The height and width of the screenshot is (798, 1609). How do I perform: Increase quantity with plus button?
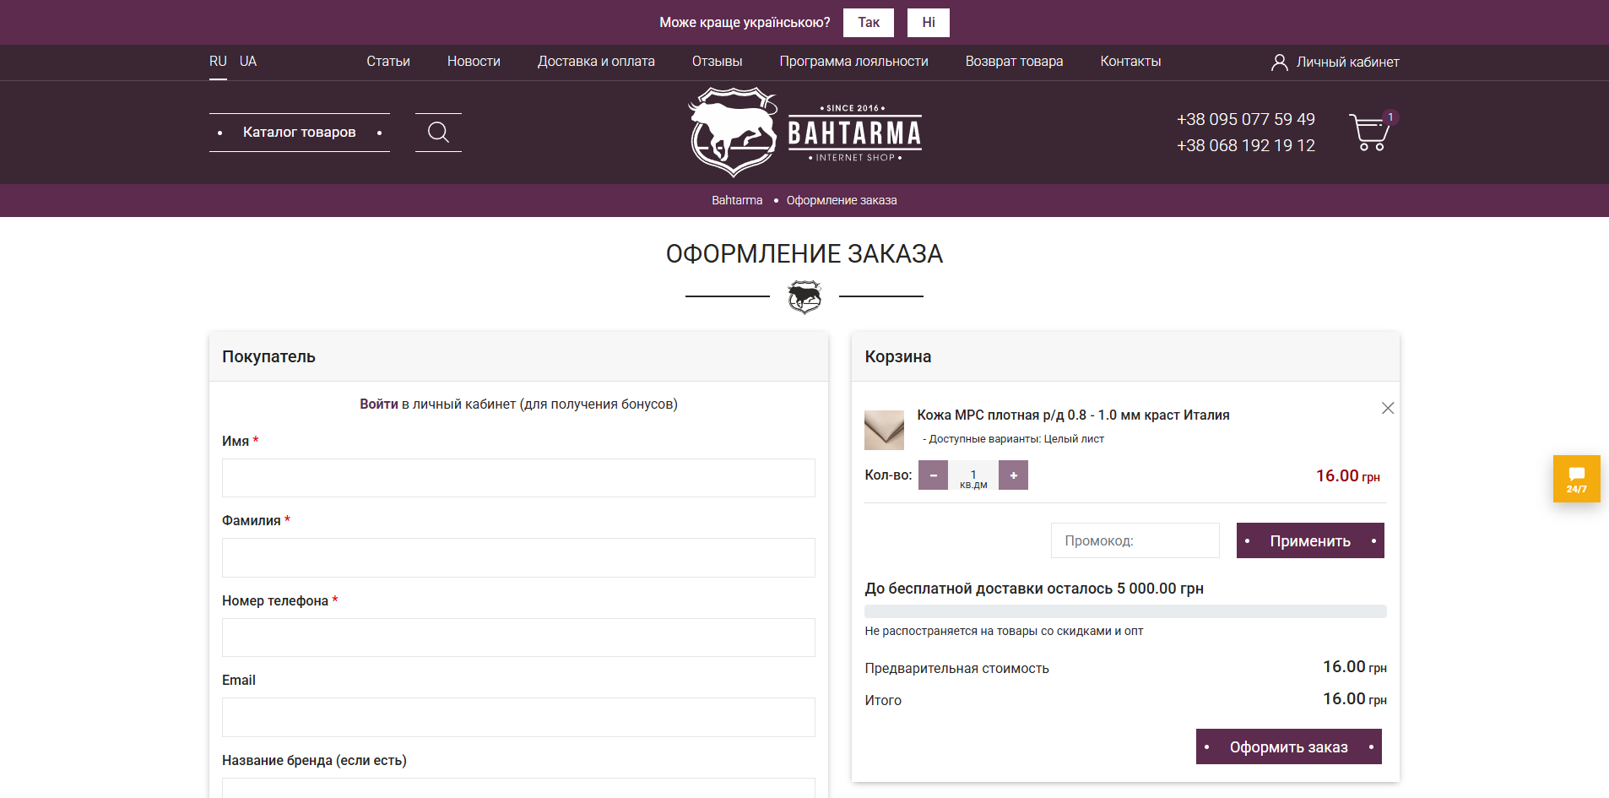[1013, 475]
